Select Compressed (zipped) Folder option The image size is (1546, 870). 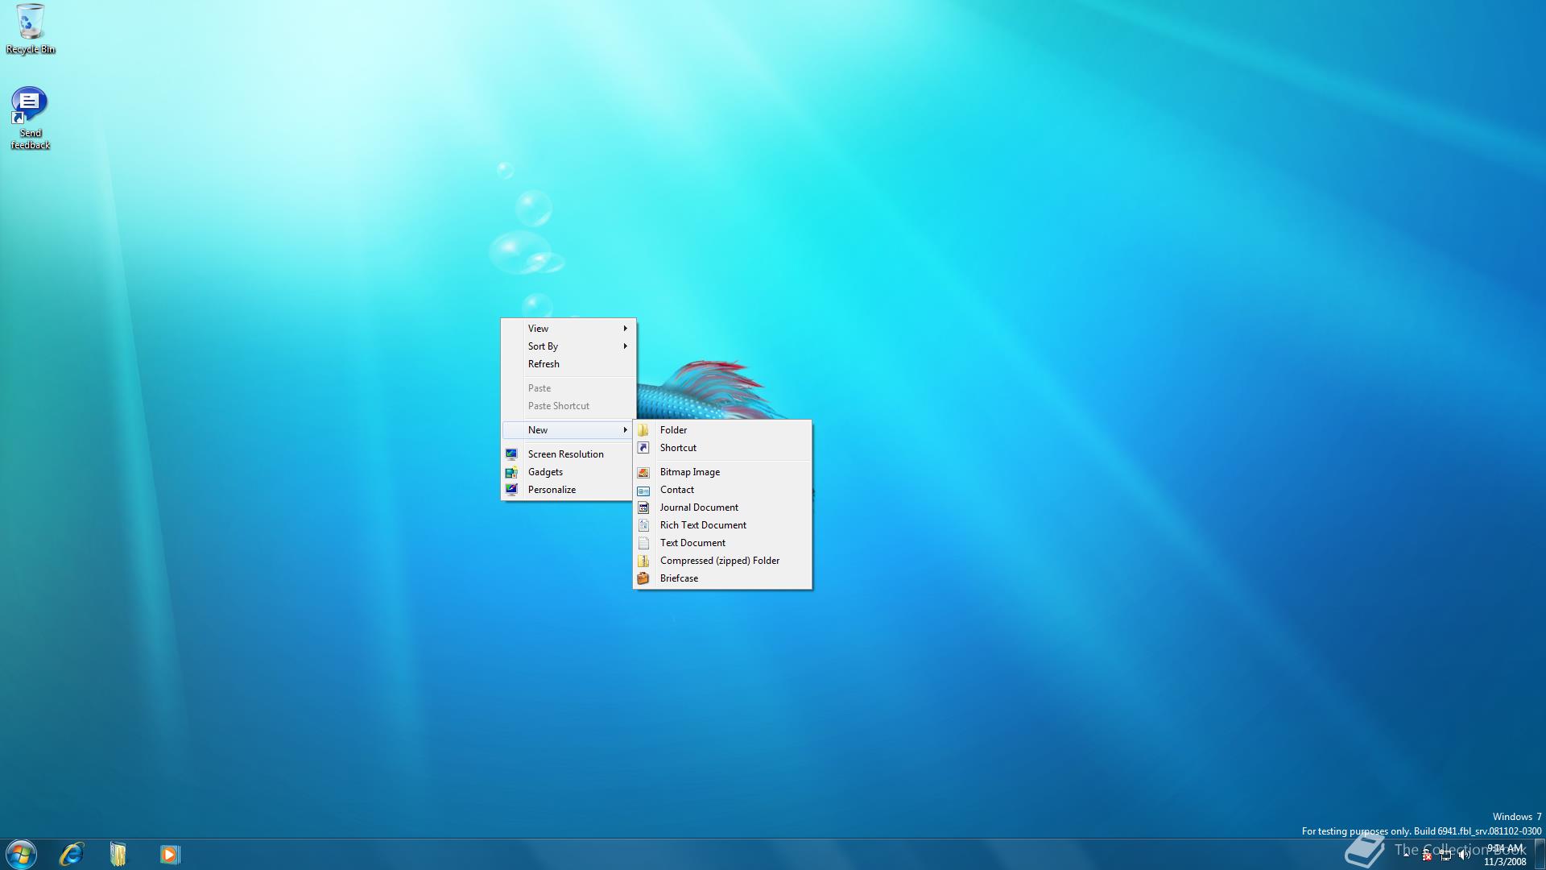click(719, 561)
